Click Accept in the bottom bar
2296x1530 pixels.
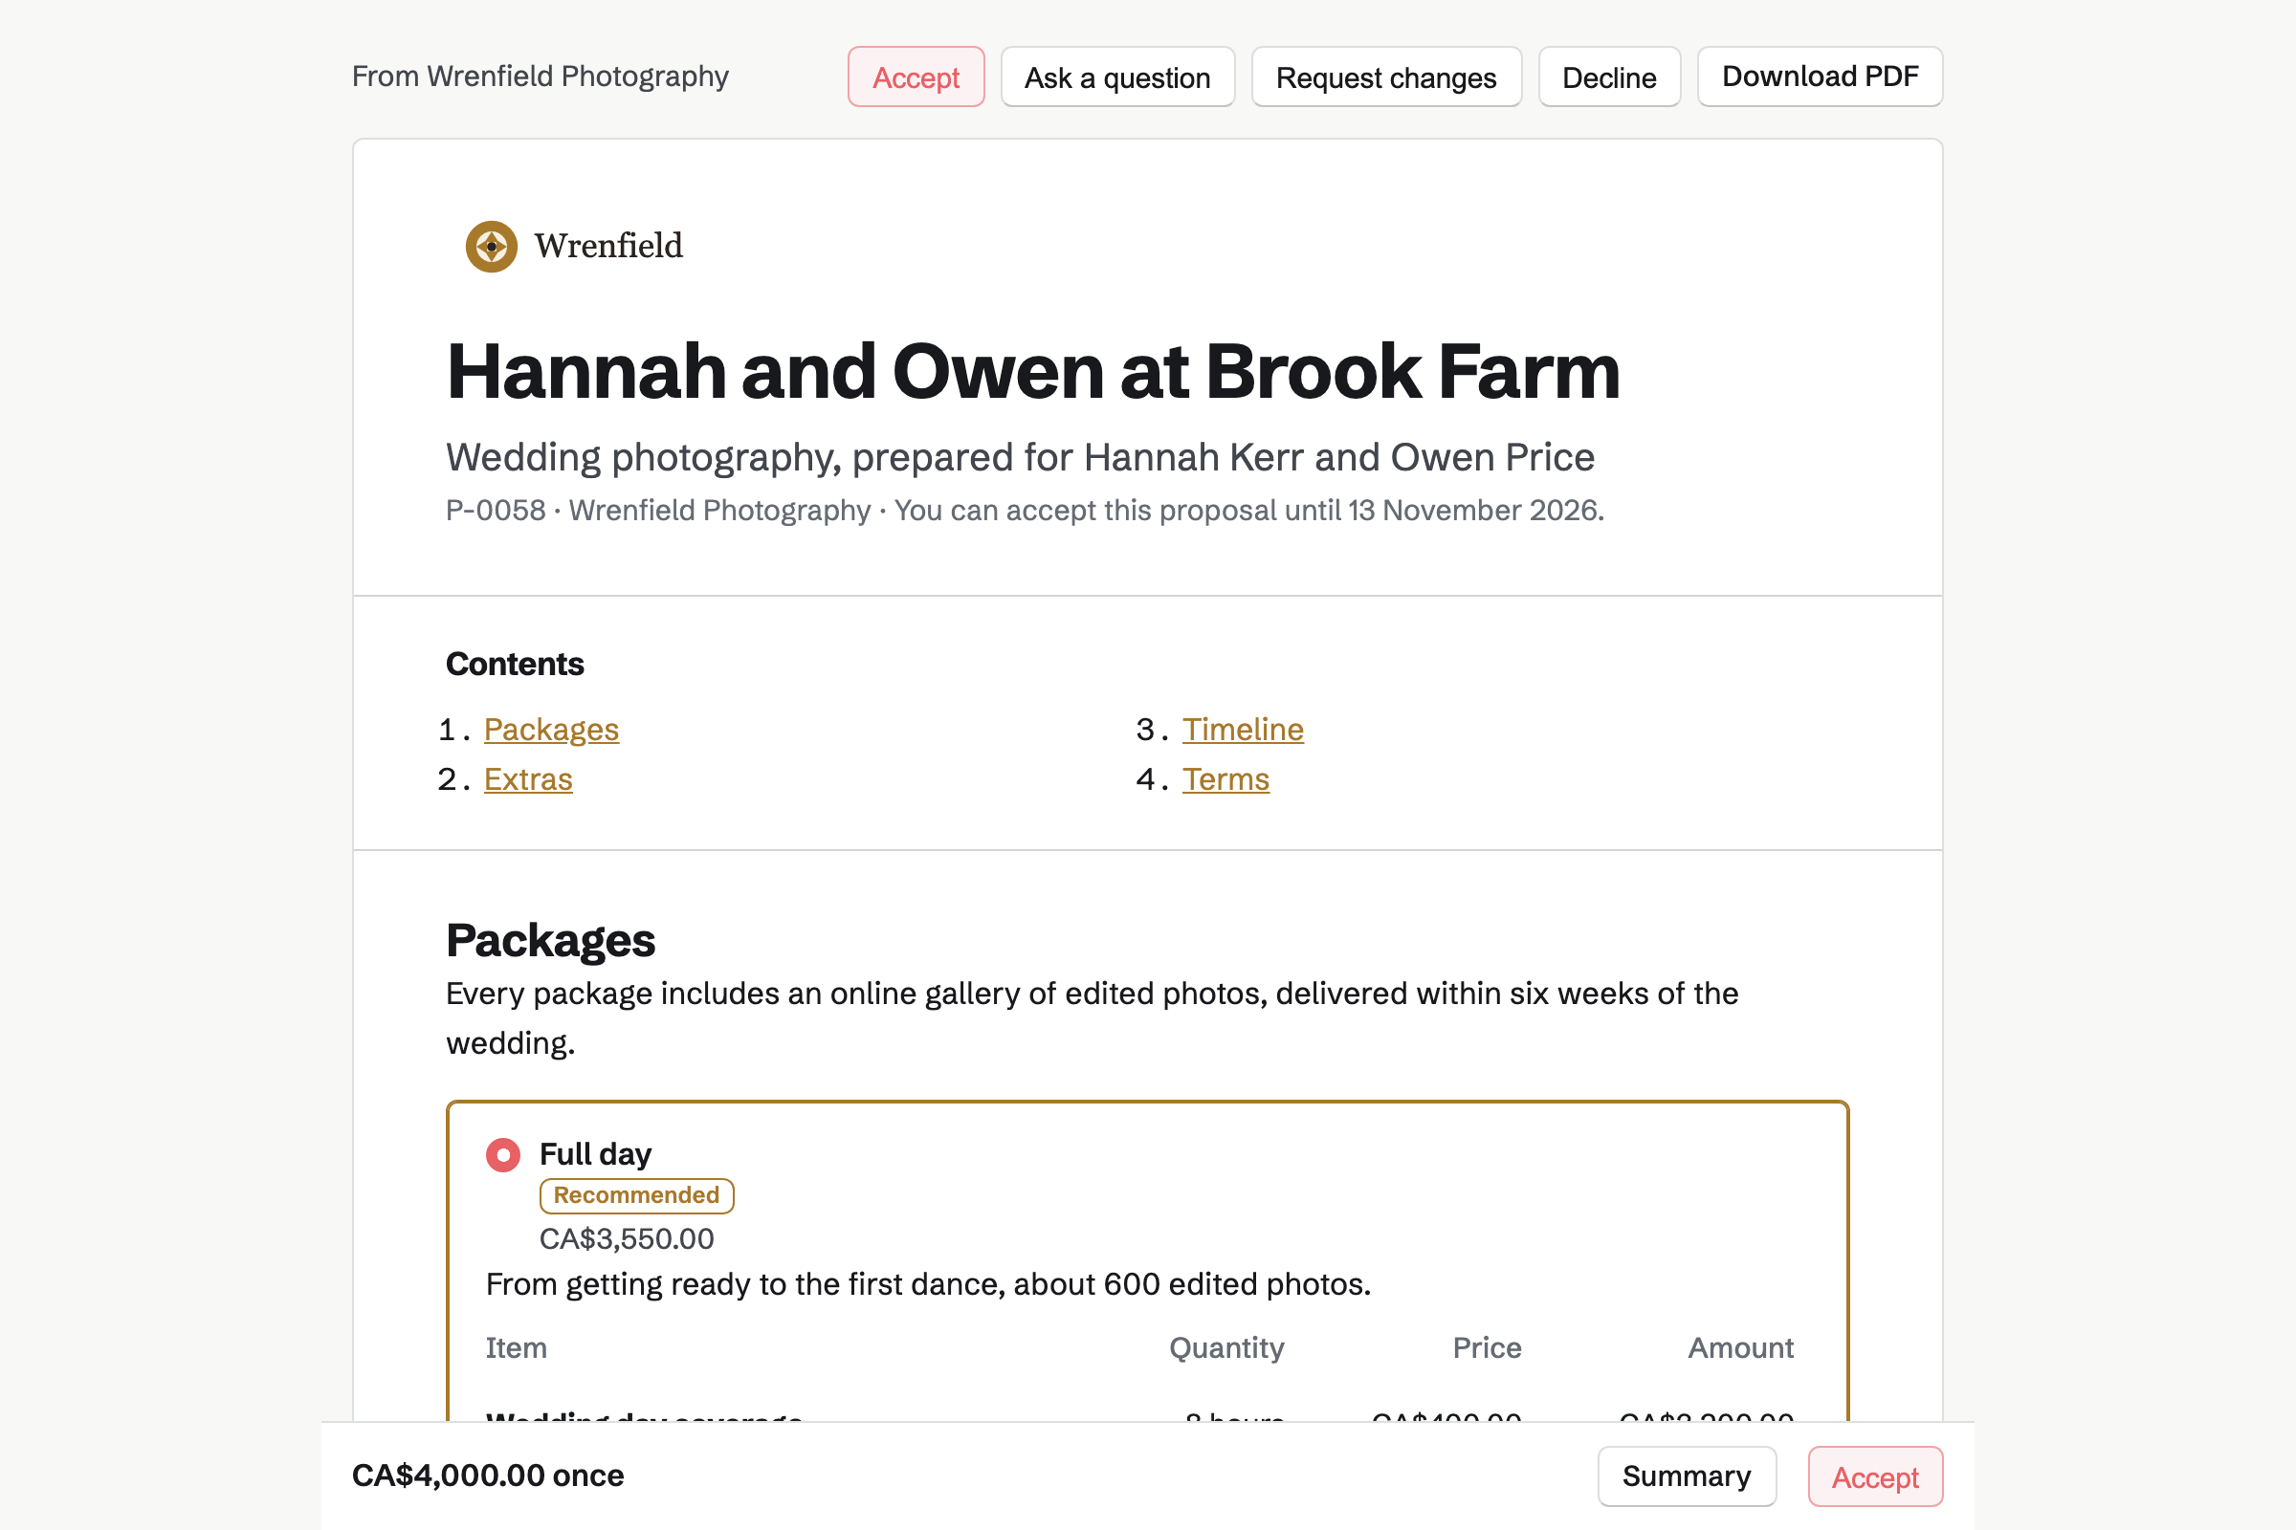click(1875, 1476)
